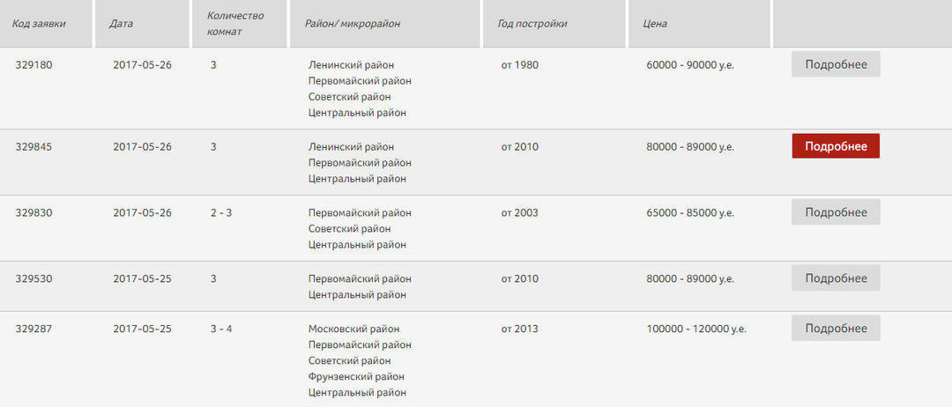Click request code 329287
952x407 pixels.
click(x=34, y=329)
